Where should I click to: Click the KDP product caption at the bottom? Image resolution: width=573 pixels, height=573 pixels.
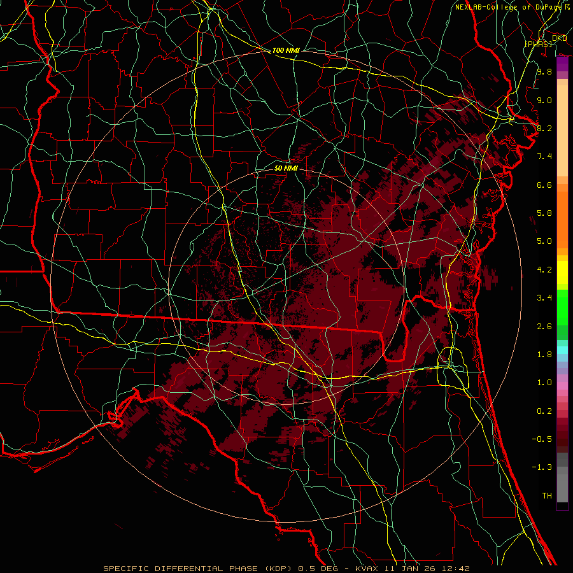(x=286, y=569)
